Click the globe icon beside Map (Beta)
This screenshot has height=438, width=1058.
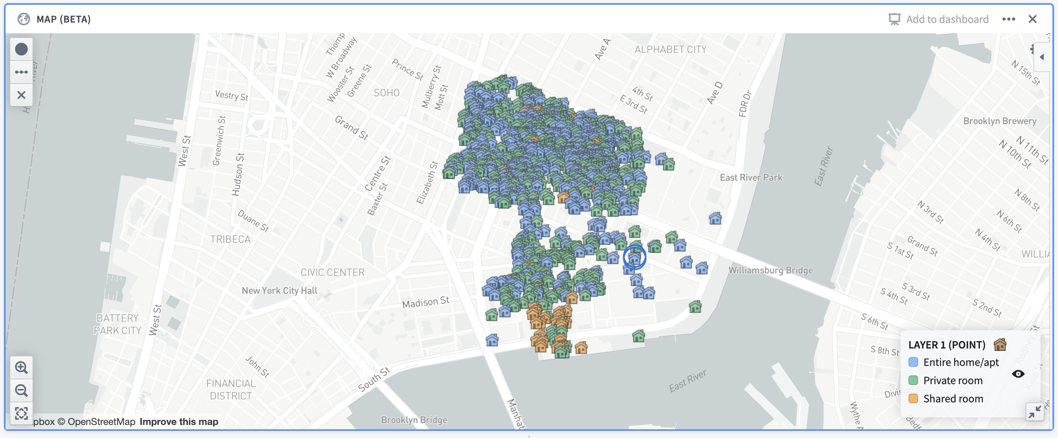pos(24,19)
